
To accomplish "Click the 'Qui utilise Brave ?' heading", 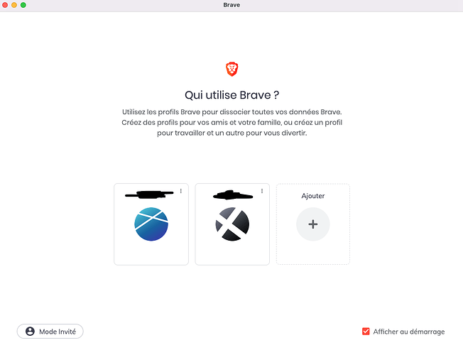I will point(231,95).
